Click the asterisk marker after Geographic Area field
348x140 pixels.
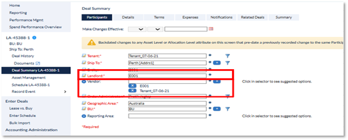pyautogui.click(x=210, y=102)
